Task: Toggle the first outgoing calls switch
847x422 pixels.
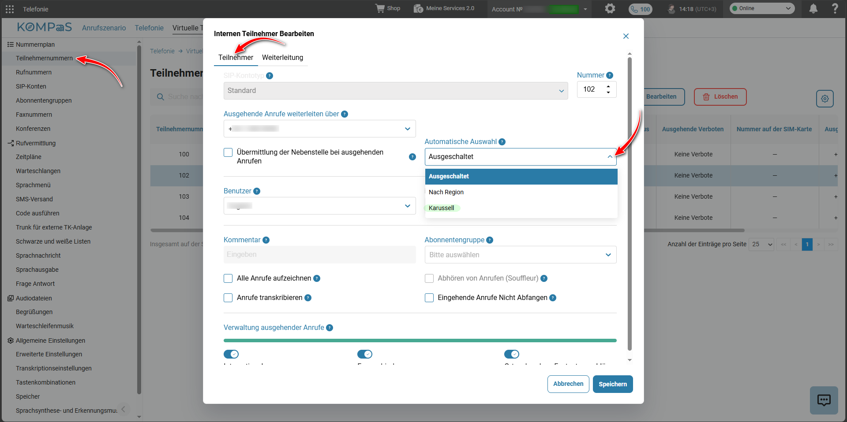Action: point(231,354)
